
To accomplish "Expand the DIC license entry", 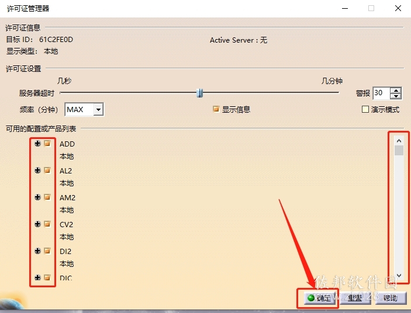I will click(38, 277).
